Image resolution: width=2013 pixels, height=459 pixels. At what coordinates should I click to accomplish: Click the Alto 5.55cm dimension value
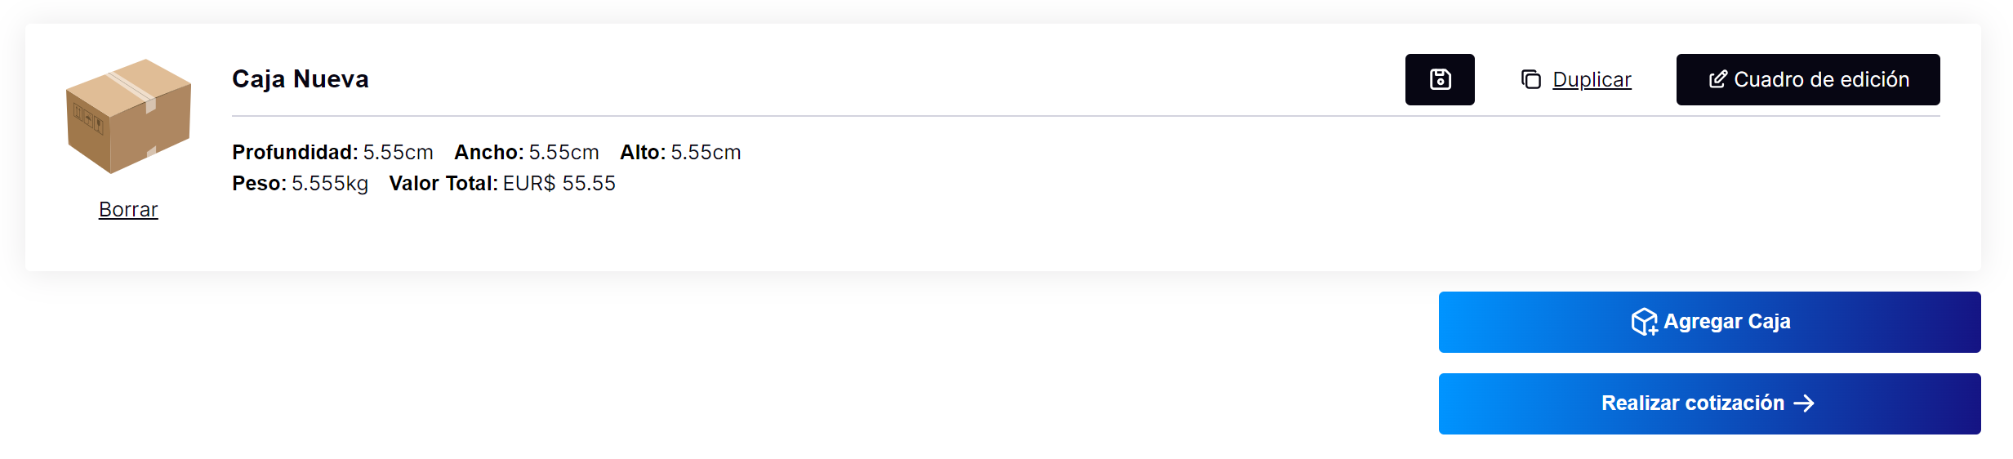706,153
